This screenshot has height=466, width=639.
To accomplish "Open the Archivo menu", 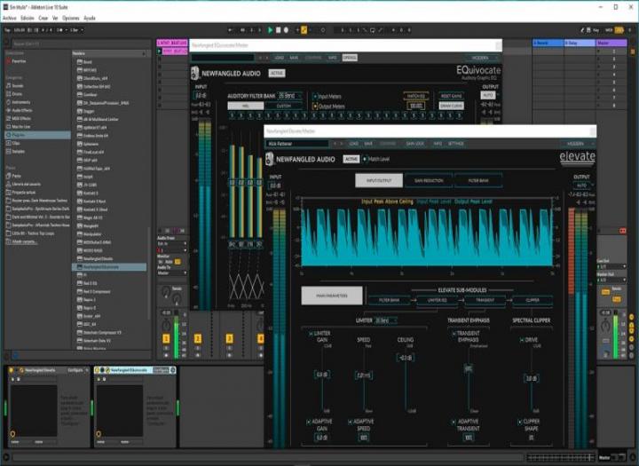I will point(10,19).
